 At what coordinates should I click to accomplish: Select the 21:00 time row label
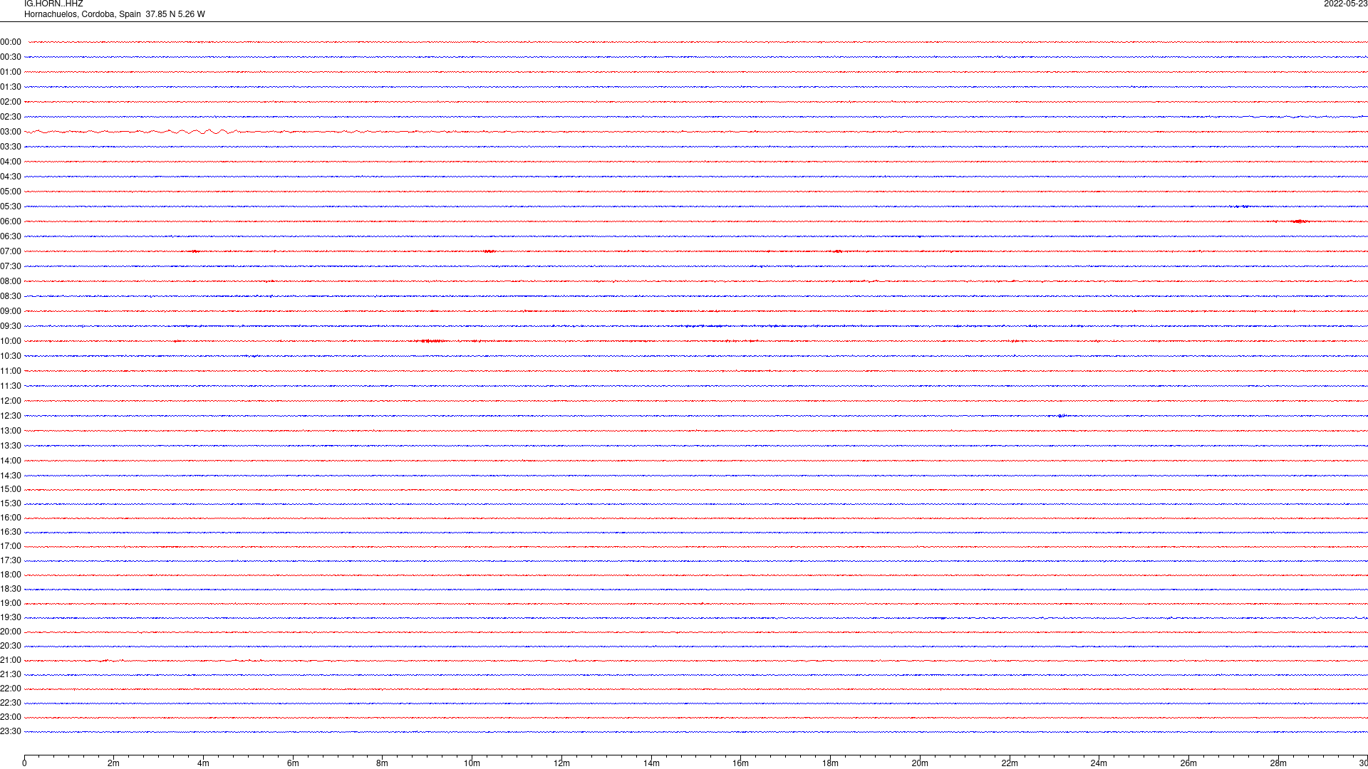(11, 660)
